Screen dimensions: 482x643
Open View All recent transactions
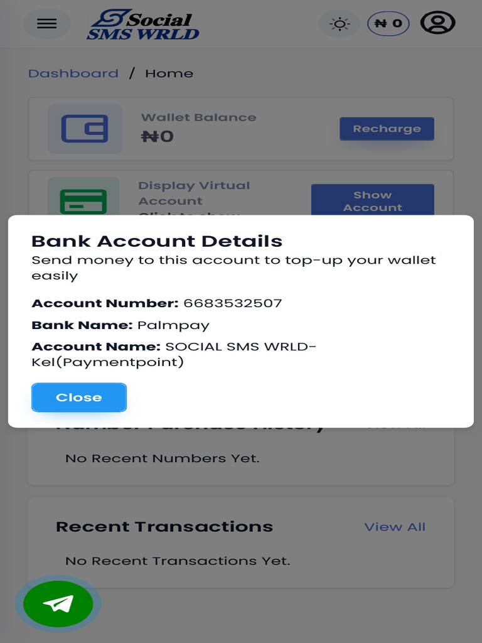395,527
